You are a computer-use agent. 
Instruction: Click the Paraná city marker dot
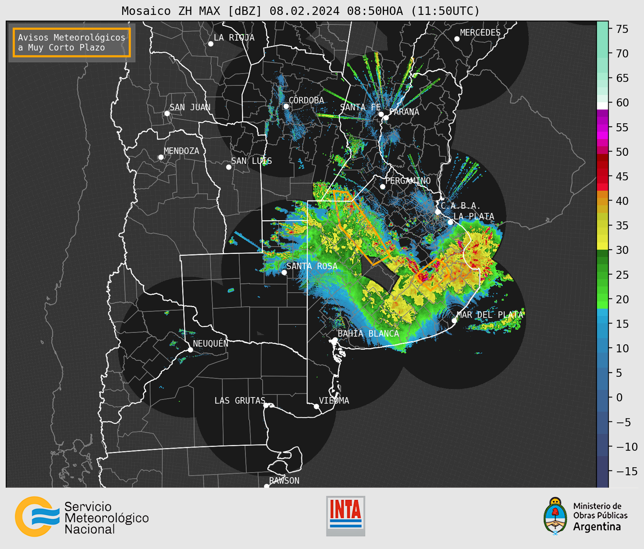386,118
